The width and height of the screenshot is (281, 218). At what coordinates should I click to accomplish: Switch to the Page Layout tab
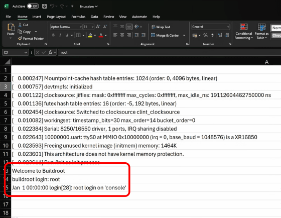(56, 17)
